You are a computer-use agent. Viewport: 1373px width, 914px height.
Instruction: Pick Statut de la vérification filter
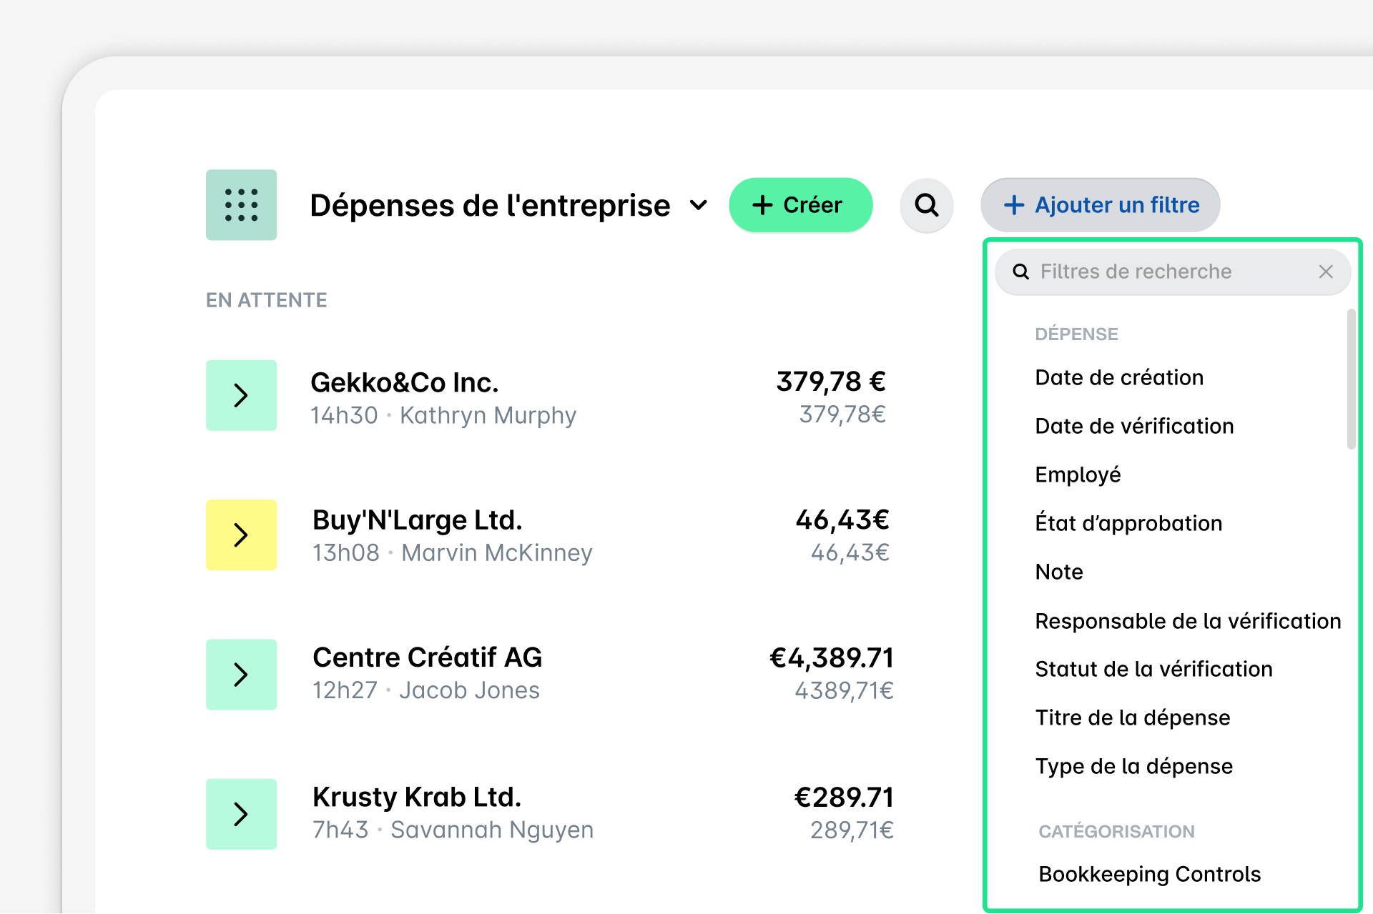(1153, 669)
